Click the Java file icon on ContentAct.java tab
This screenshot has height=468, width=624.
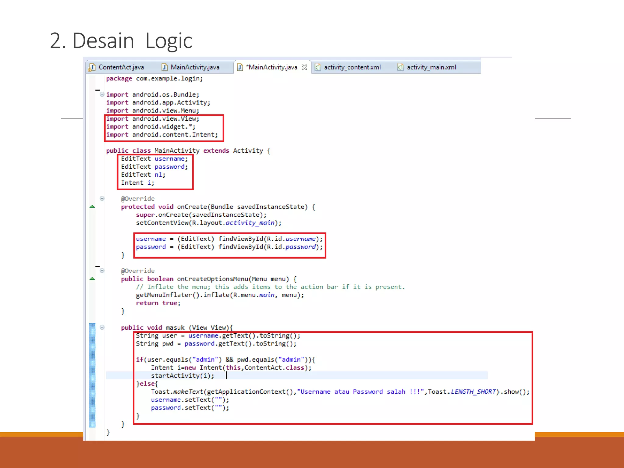click(x=92, y=67)
